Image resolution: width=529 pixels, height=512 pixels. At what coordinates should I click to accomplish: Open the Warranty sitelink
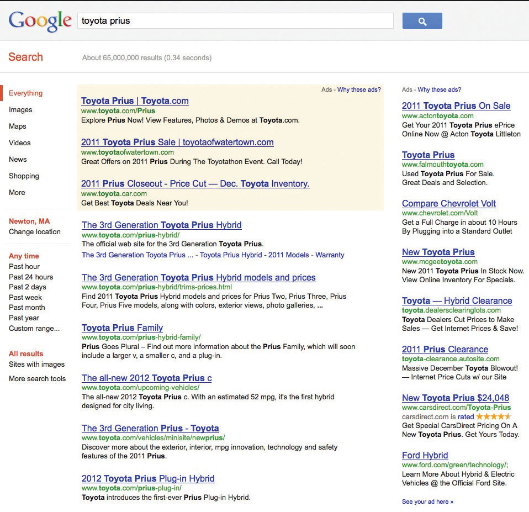pos(330,255)
